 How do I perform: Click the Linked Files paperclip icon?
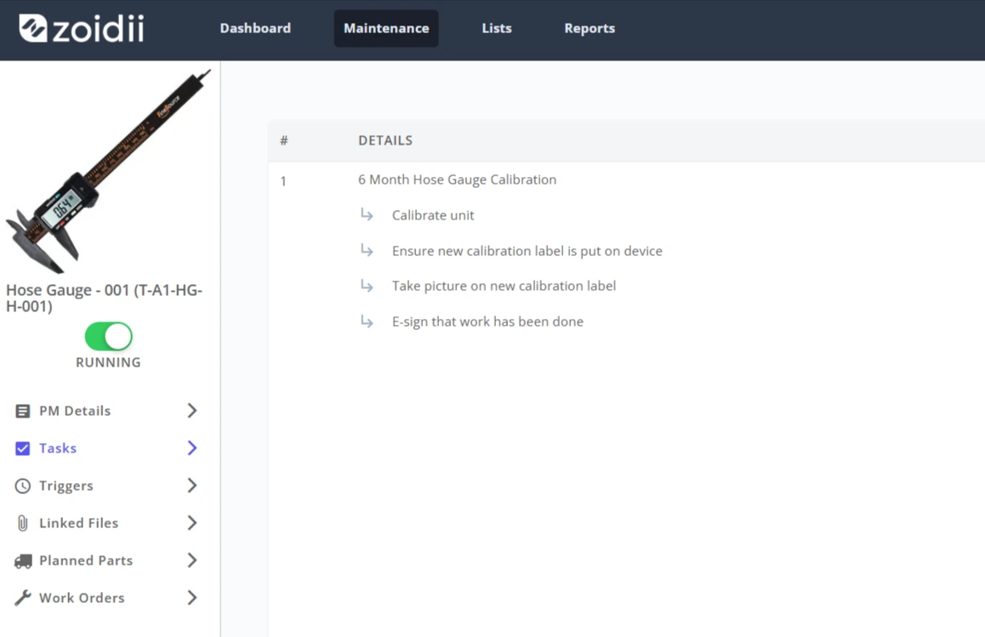pyautogui.click(x=23, y=523)
